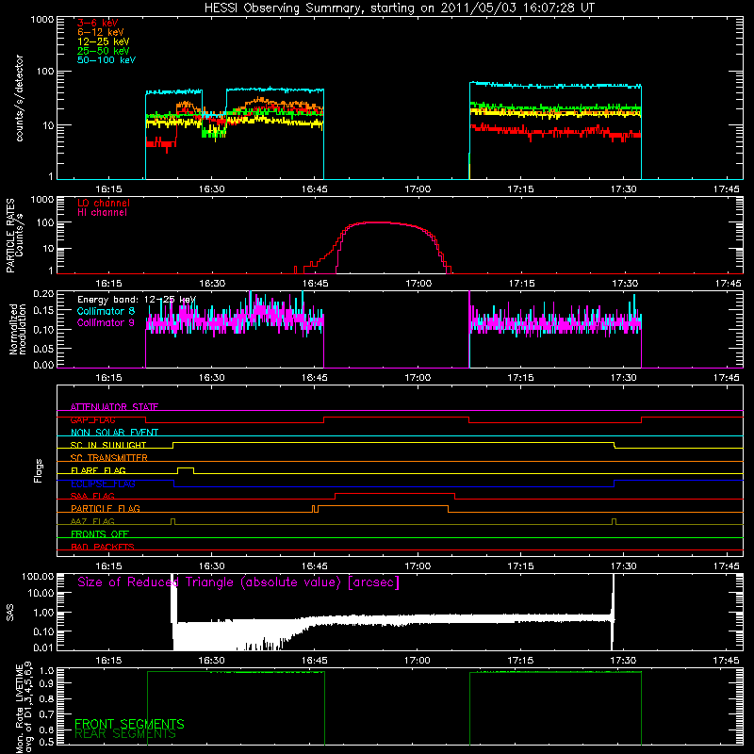Click the HESSI Observing Summary title text
The width and height of the screenshot is (754, 754).
(400, 8)
